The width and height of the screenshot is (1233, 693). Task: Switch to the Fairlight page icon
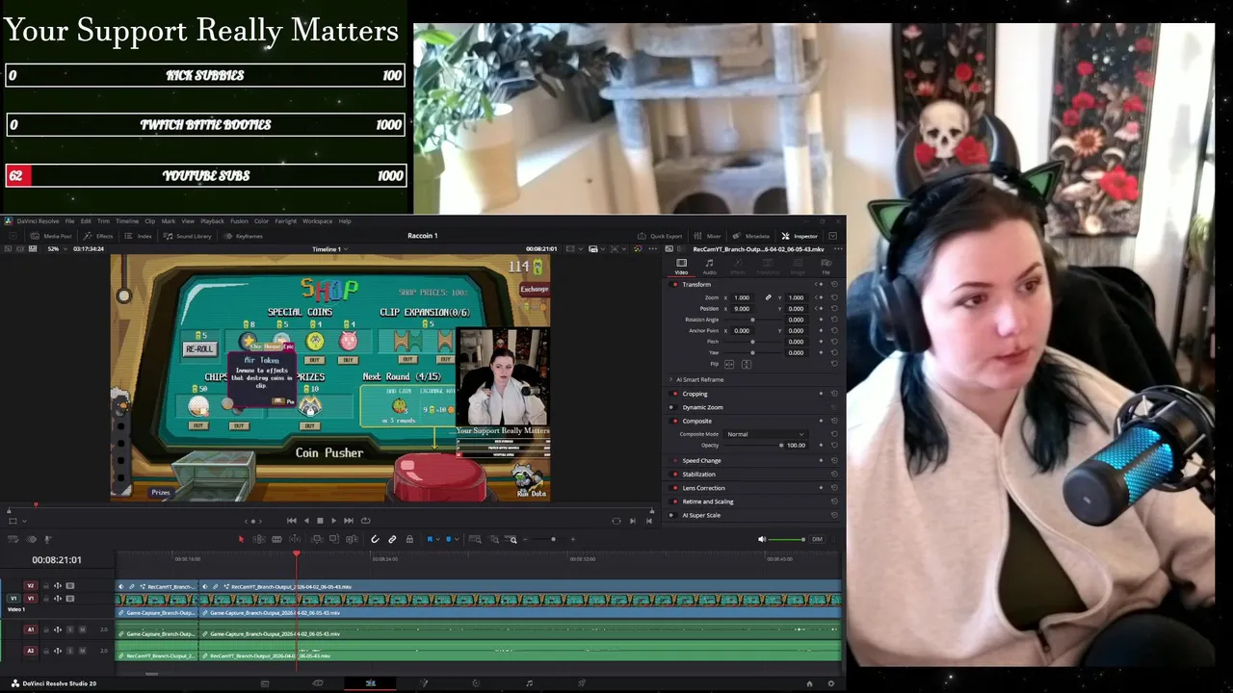pos(529,683)
